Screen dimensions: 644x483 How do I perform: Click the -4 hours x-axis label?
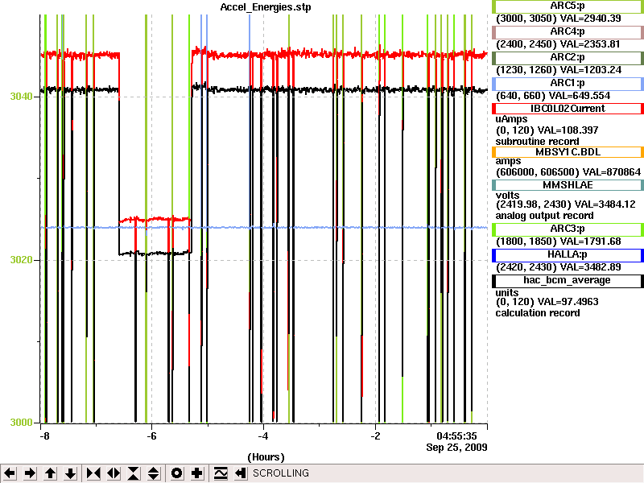tap(263, 436)
